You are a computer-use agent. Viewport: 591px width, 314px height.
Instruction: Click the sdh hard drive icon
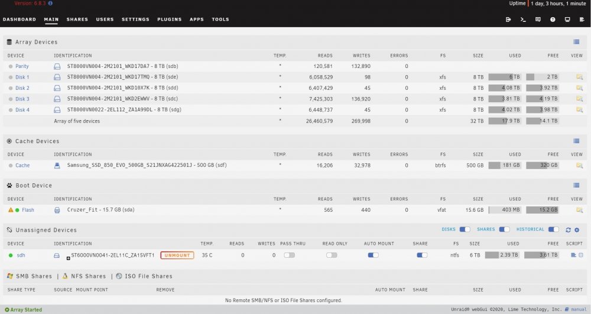click(57, 255)
